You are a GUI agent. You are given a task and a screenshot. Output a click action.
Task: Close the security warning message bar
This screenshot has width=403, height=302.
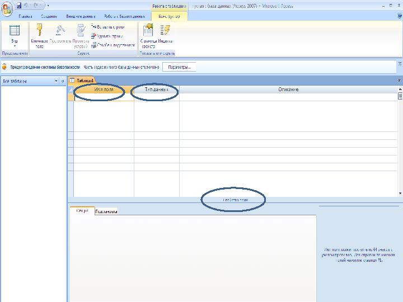pos(400,63)
